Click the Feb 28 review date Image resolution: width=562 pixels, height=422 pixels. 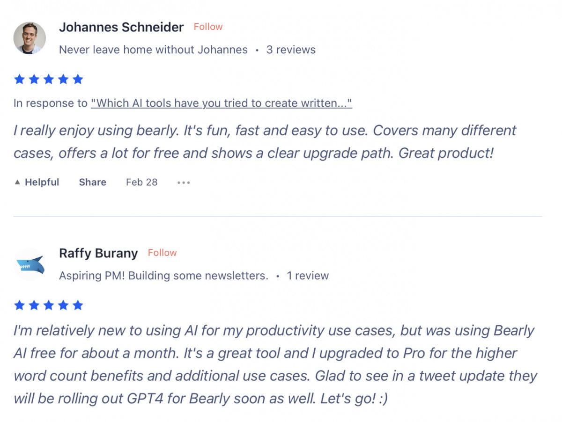pos(141,182)
